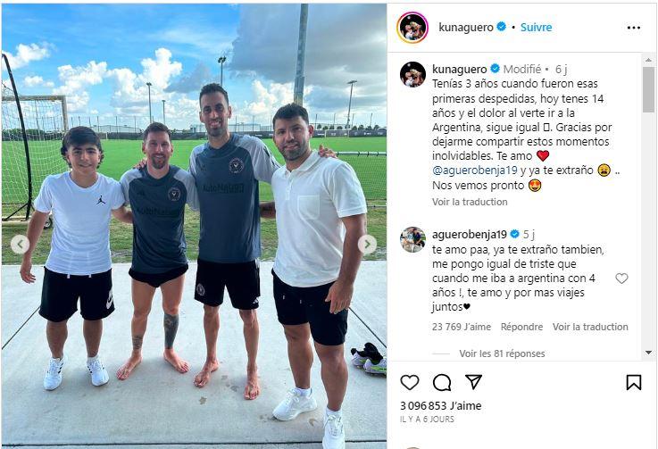Save the post with the bookmark icon

(634, 382)
